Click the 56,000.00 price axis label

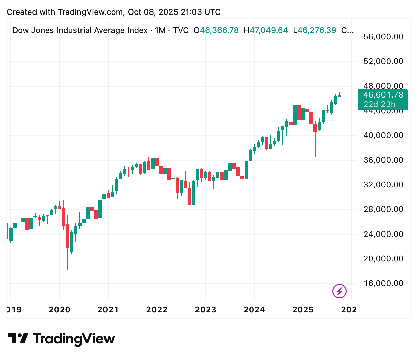[x=383, y=37]
